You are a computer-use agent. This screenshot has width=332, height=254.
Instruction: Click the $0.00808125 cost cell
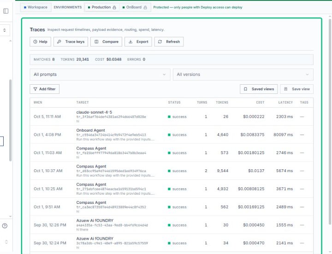(x=251, y=189)
